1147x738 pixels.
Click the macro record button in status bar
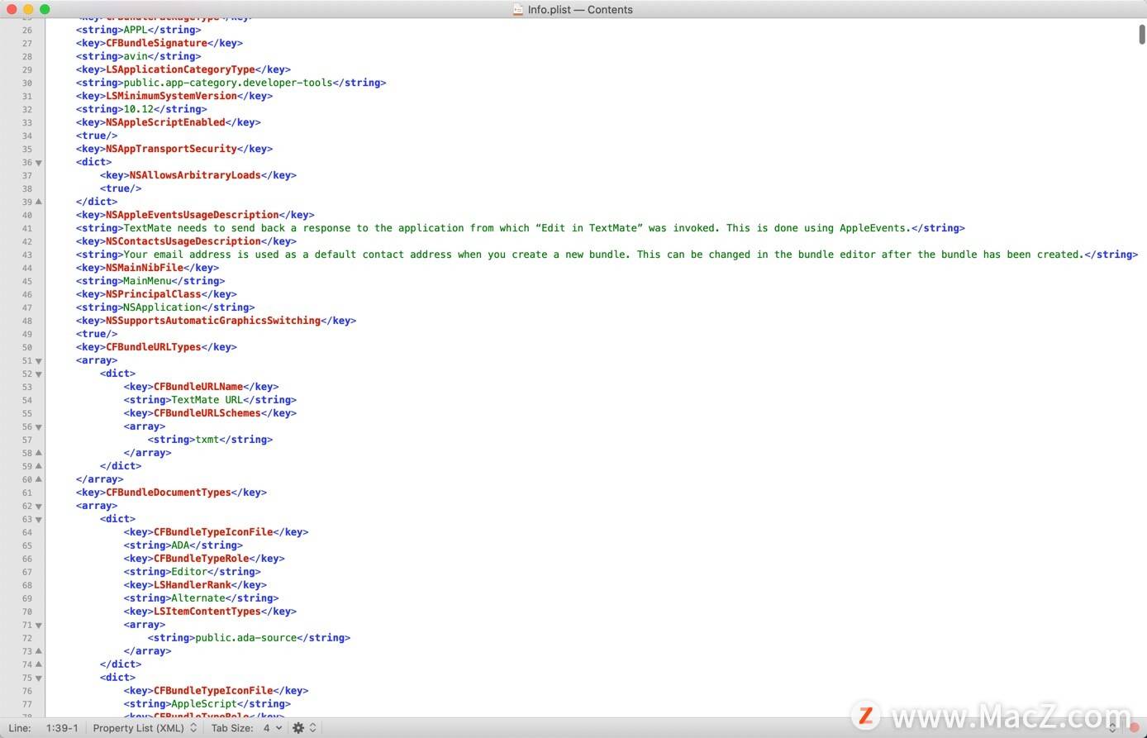click(1134, 728)
